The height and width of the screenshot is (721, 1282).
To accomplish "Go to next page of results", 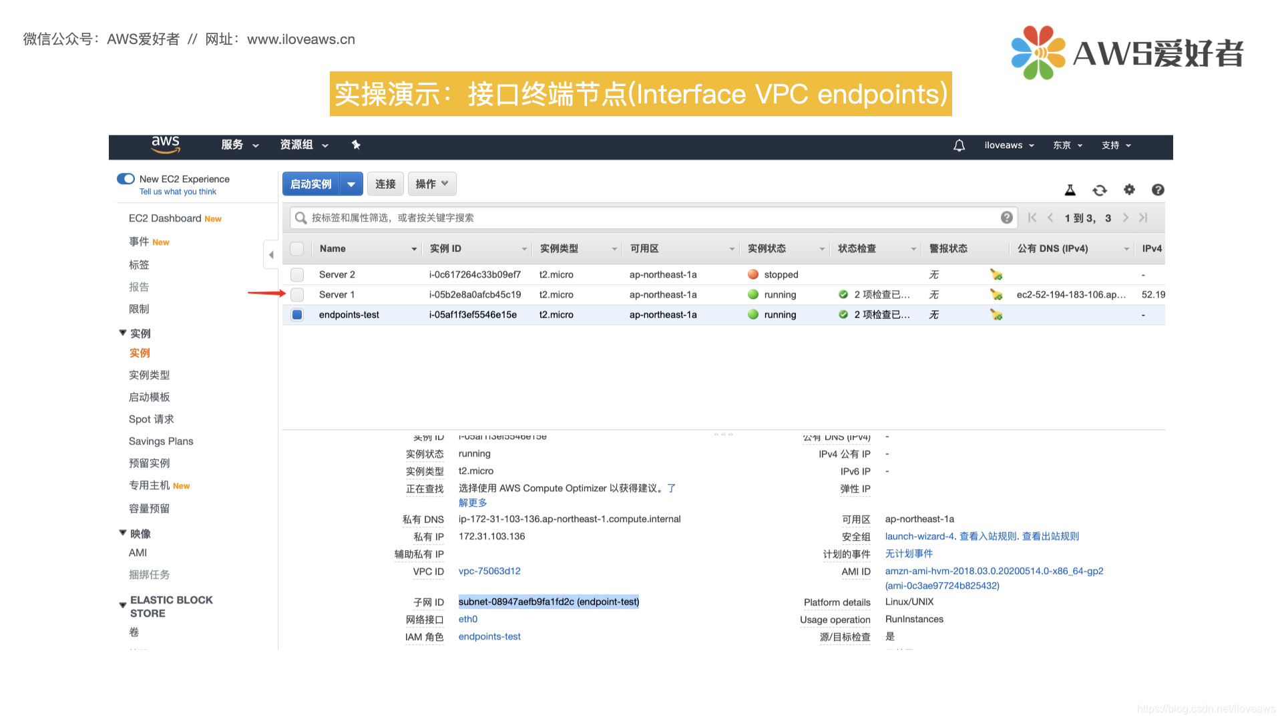I will [x=1126, y=218].
